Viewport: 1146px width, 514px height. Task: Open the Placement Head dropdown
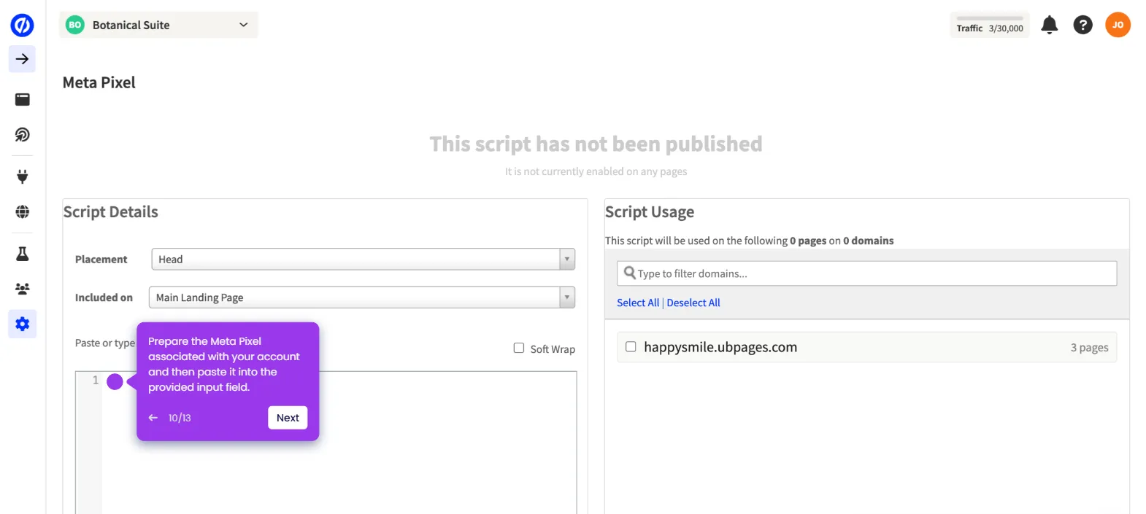click(363, 259)
